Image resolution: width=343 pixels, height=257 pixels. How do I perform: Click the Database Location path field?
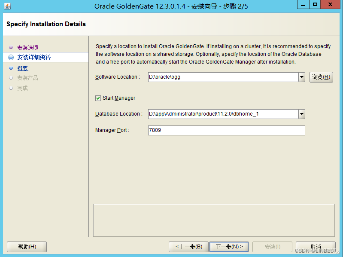(223, 114)
